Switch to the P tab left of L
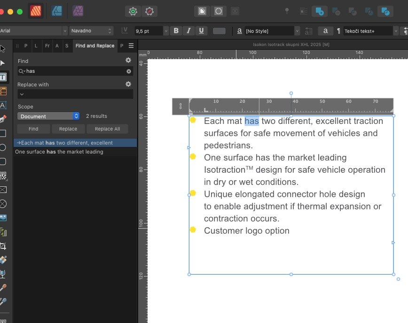Screen dimensions: 408x323 coord(26,46)
